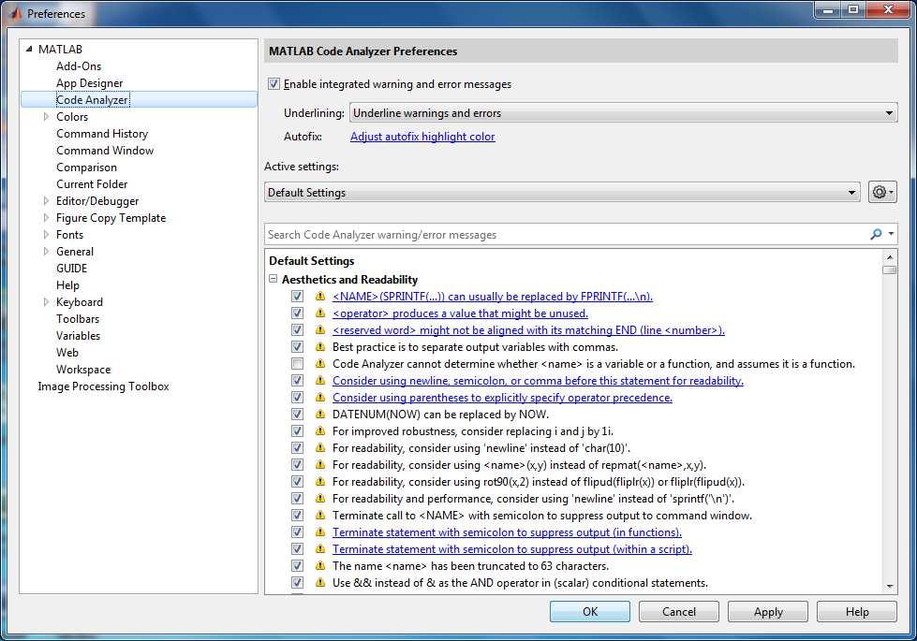Screen dimensions: 917x641
Task: Click warning icon beside 'Use && instead of &'
Action: 320,582
